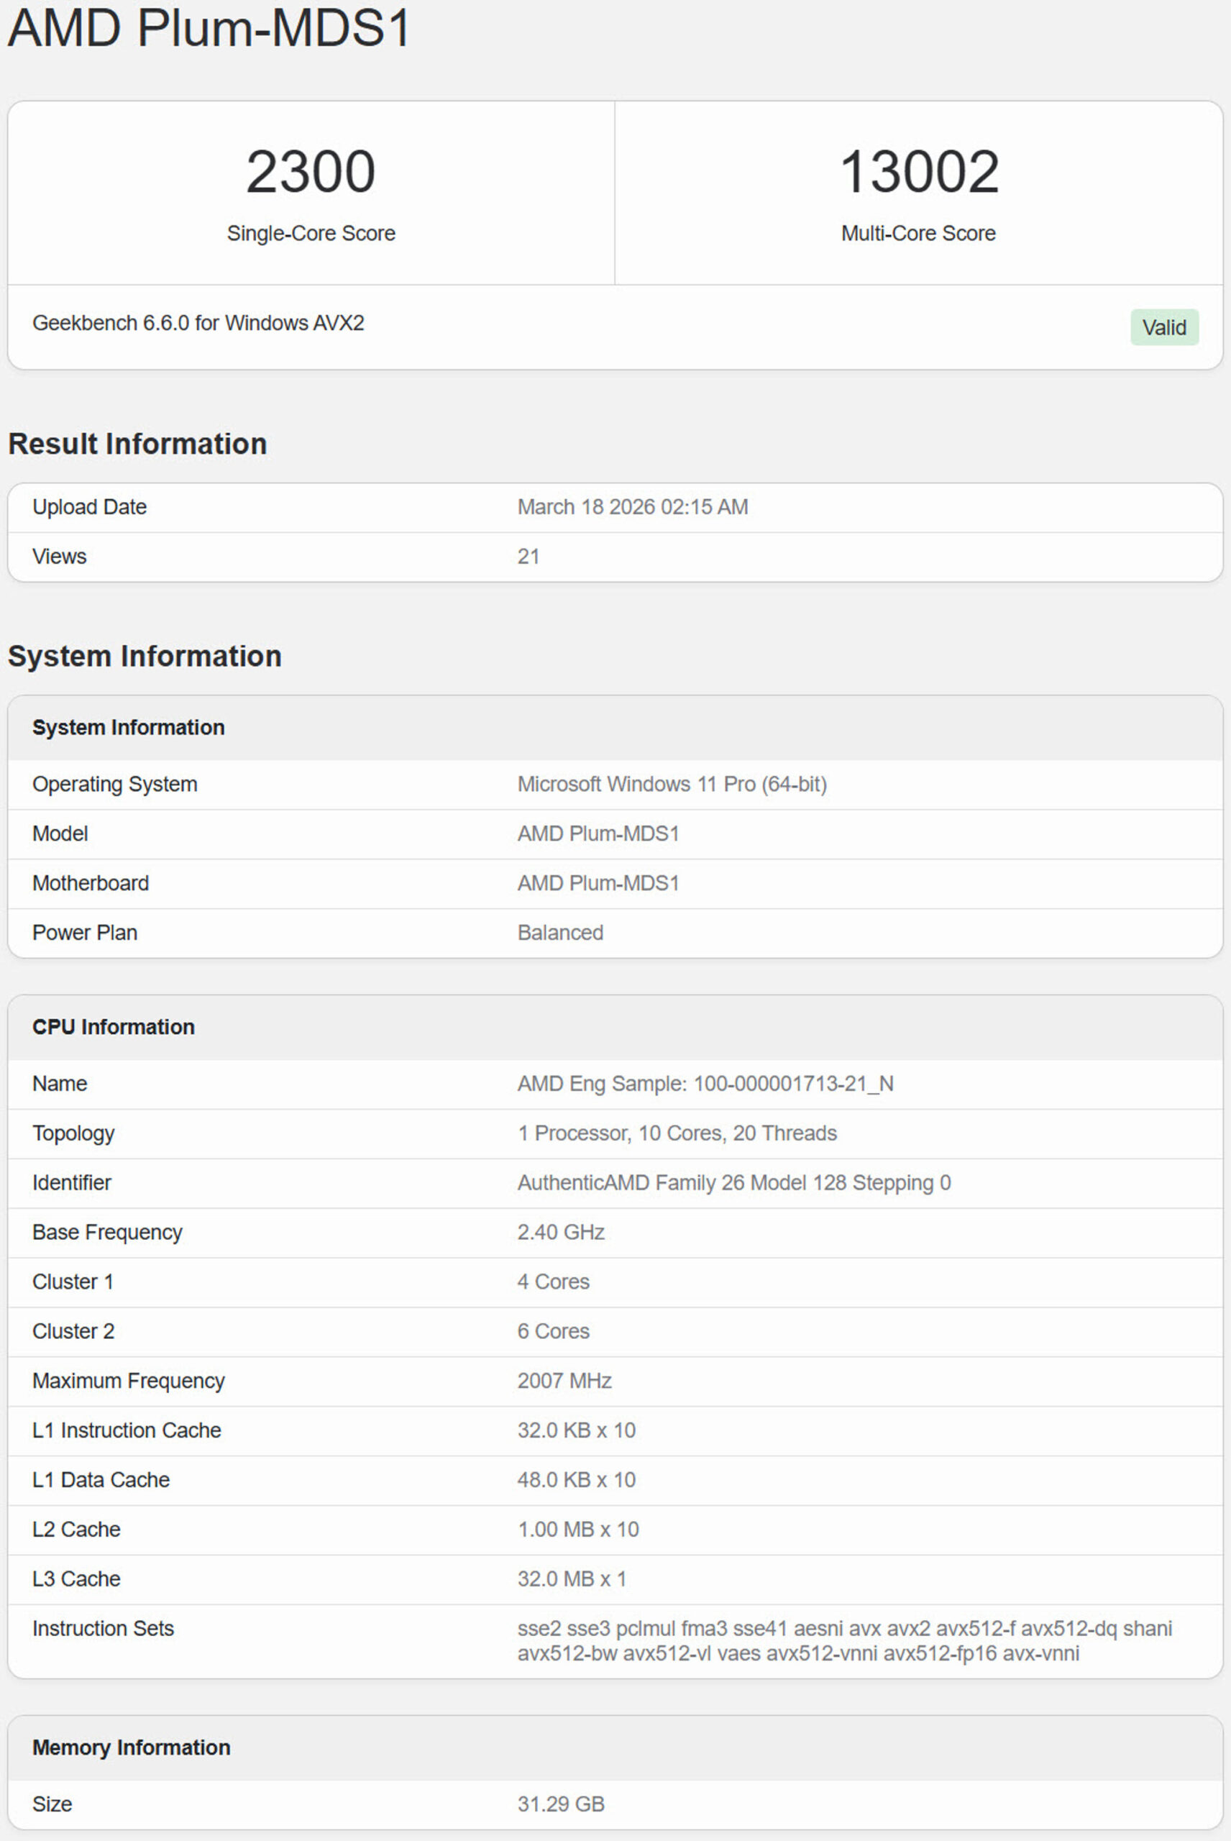Image resolution: width=1231 pixels, height=1841 pixels.
Task: Select the Single-Core Score value 2300
Action: [x=311, y=171]
